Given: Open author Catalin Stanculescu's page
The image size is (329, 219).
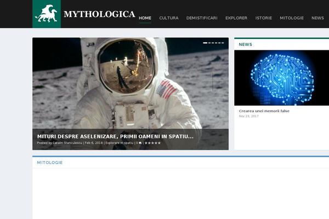Looking at the screenshot, I should (67, 143).
